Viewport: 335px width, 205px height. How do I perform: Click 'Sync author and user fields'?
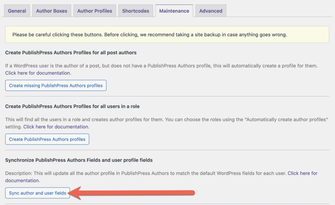(37, 193)
